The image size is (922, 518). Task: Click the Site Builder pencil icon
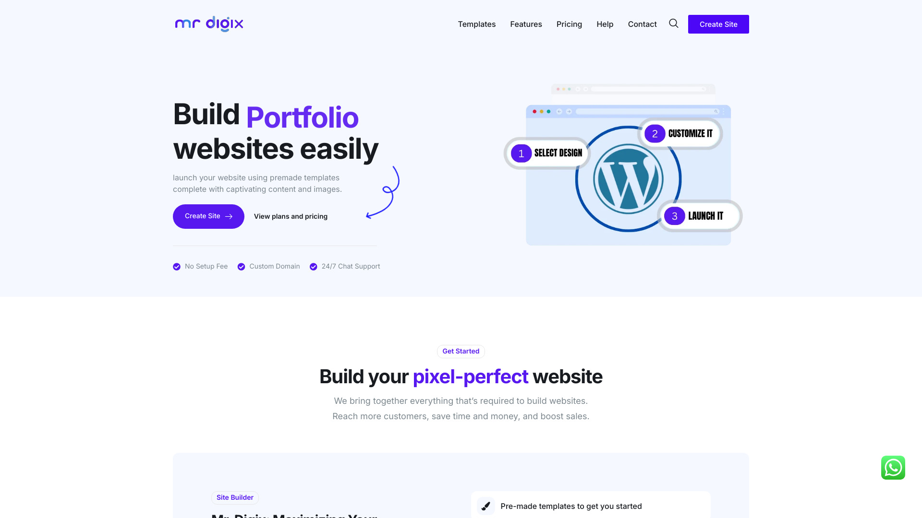(x=485, y=506)
